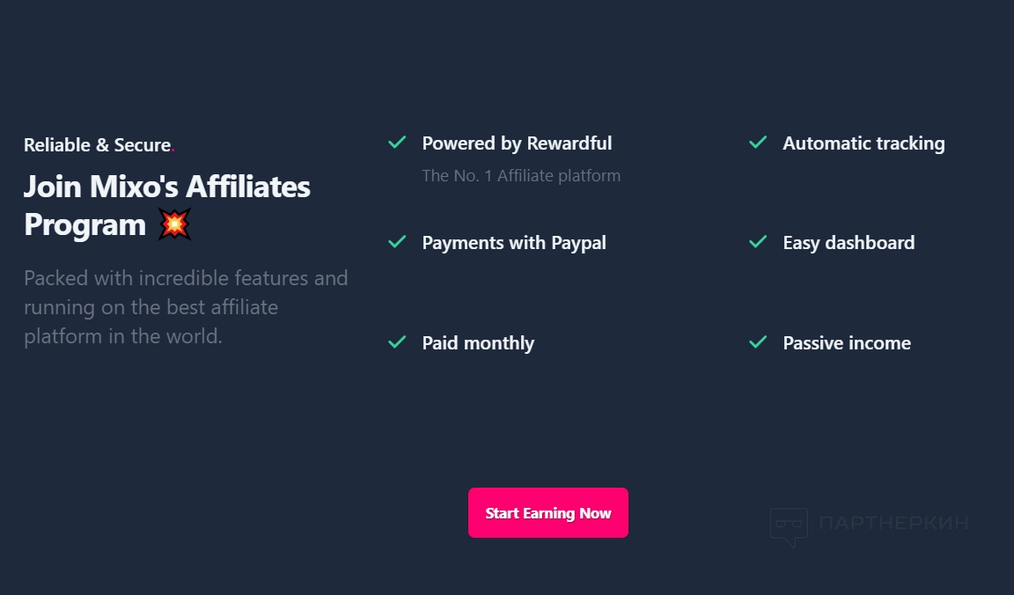Image resolution: width=1014 pixels, height=595 pixels.
Task: Click the Easy dashboard feature label
Action: 849,243
